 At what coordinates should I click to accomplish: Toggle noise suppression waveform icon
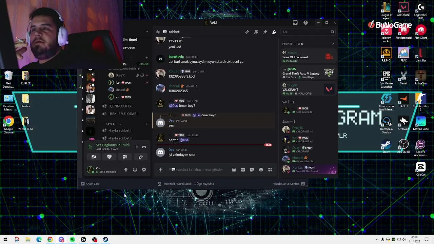tap(136, 147)
